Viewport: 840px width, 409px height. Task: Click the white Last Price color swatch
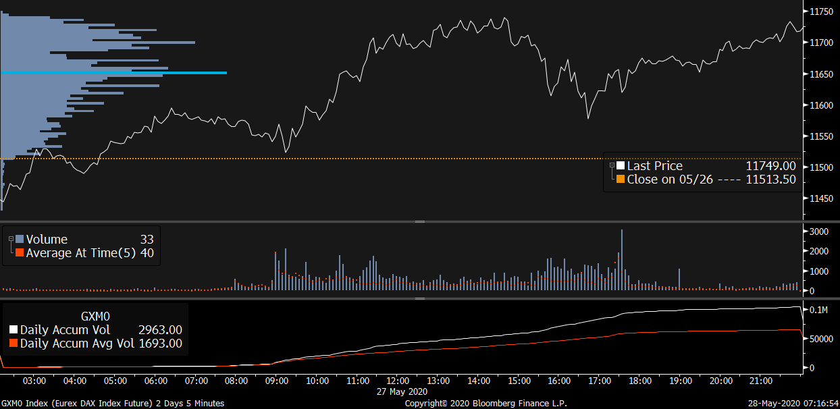pos(621,166)
